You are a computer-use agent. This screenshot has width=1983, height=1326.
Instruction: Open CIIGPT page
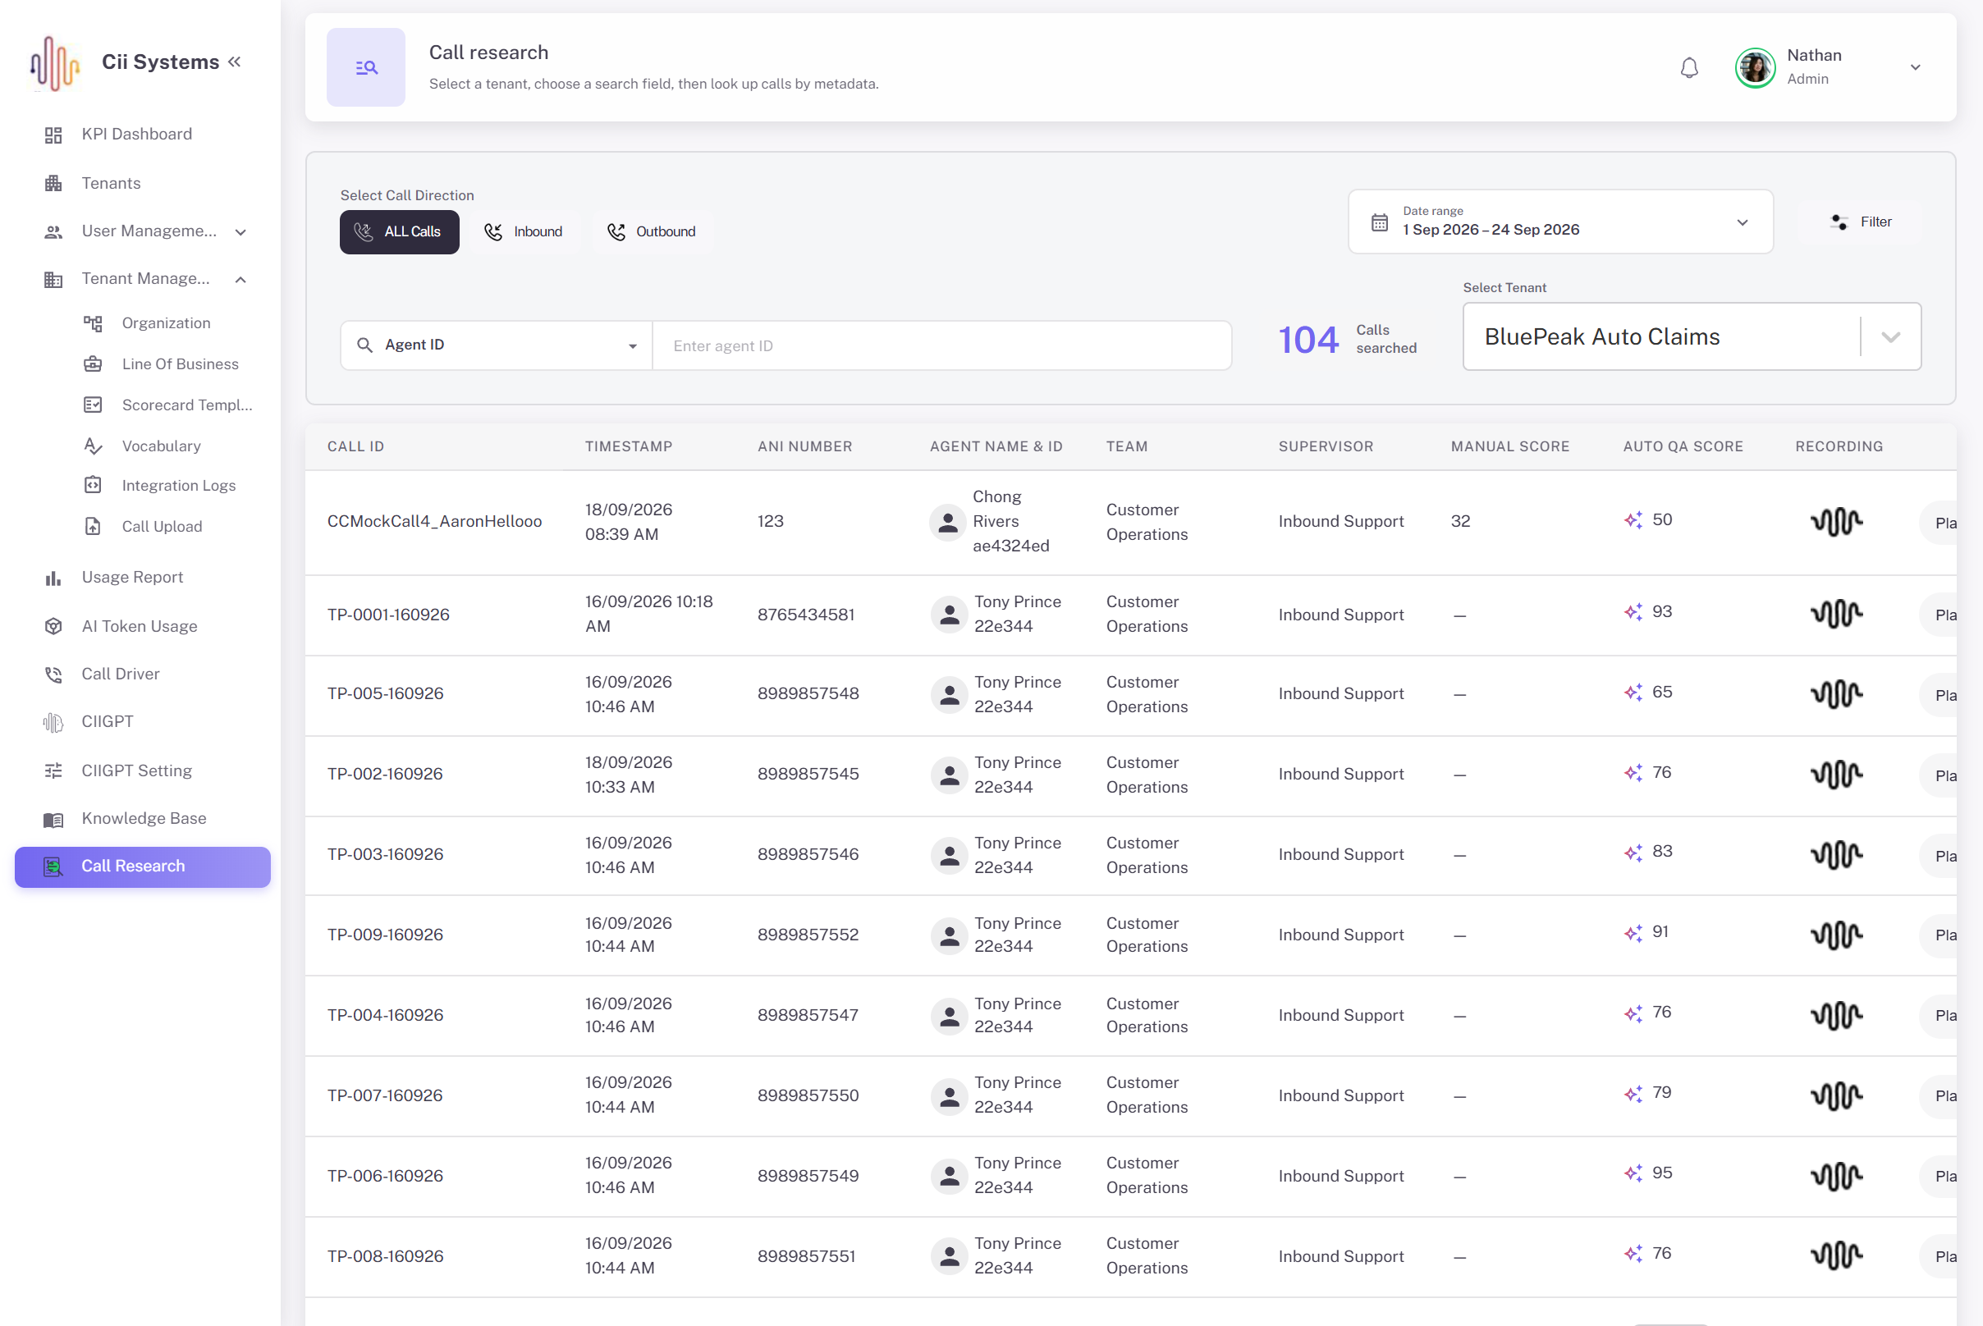[x=107, y=722]
